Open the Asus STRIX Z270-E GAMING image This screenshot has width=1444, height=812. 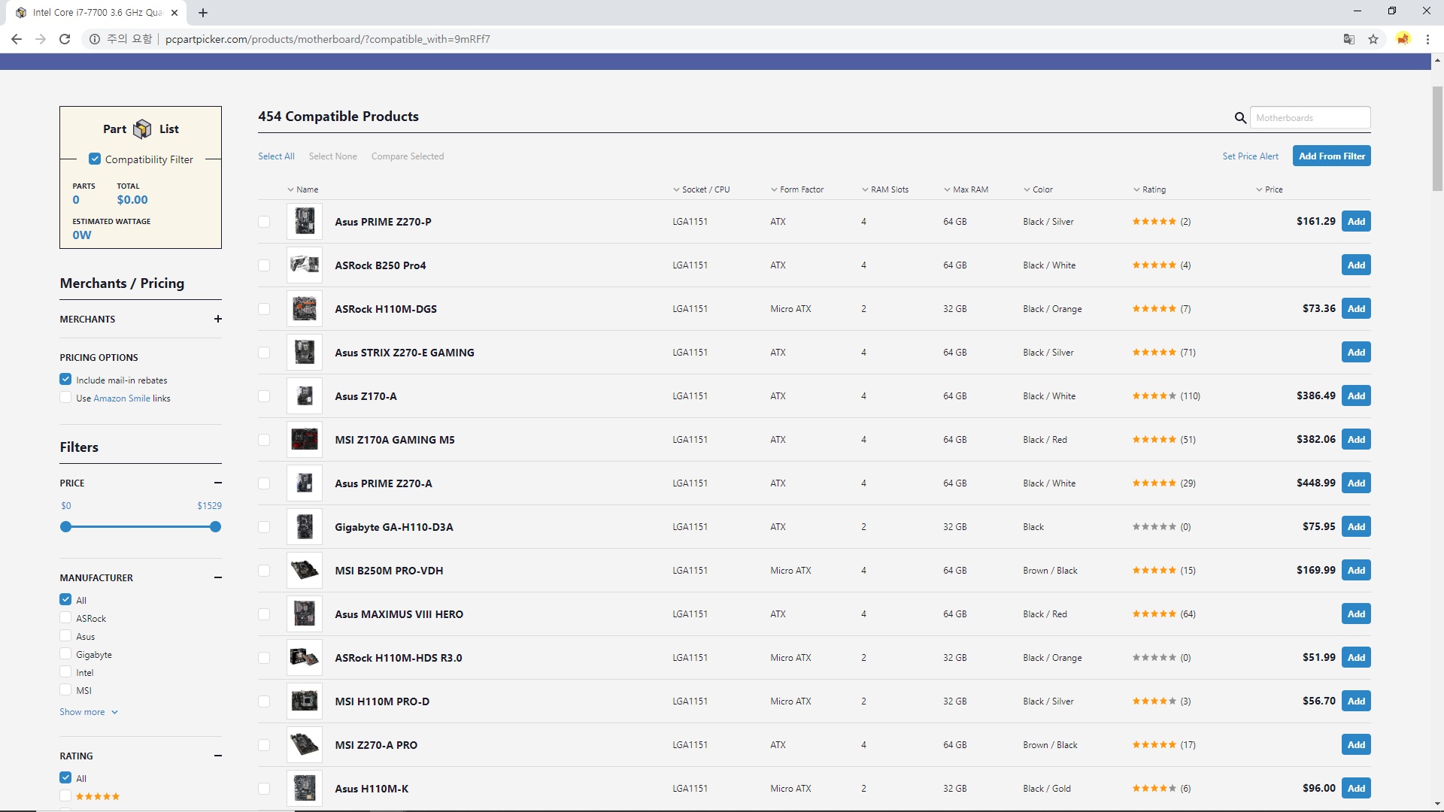click(x=305, y=353)
